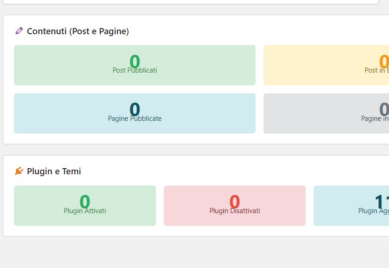Open the Plugin Attivati green card
The width and height of the screenshot is (389, 268).
(x=85, y=206)
